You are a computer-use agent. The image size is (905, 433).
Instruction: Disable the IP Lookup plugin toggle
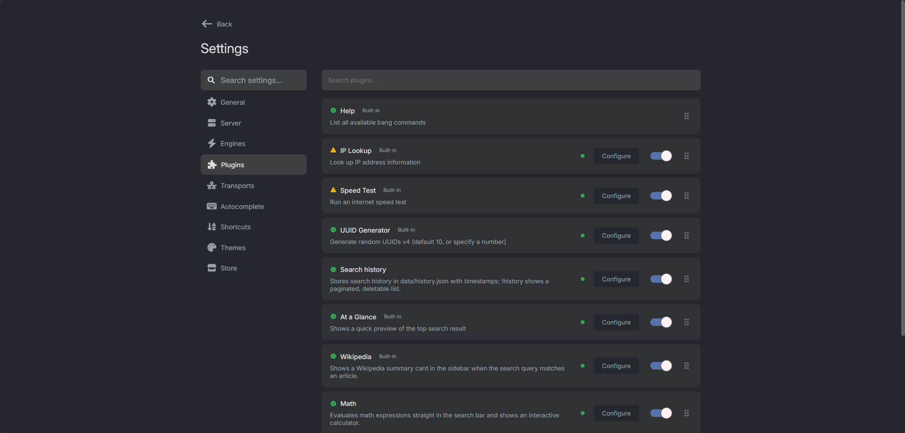(661, 156)
